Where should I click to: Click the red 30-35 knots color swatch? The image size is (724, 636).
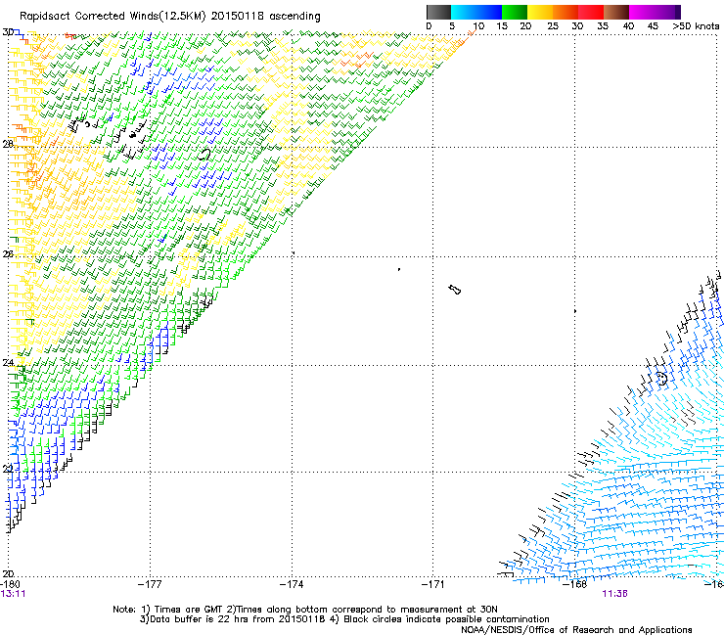tap(591, 12)
